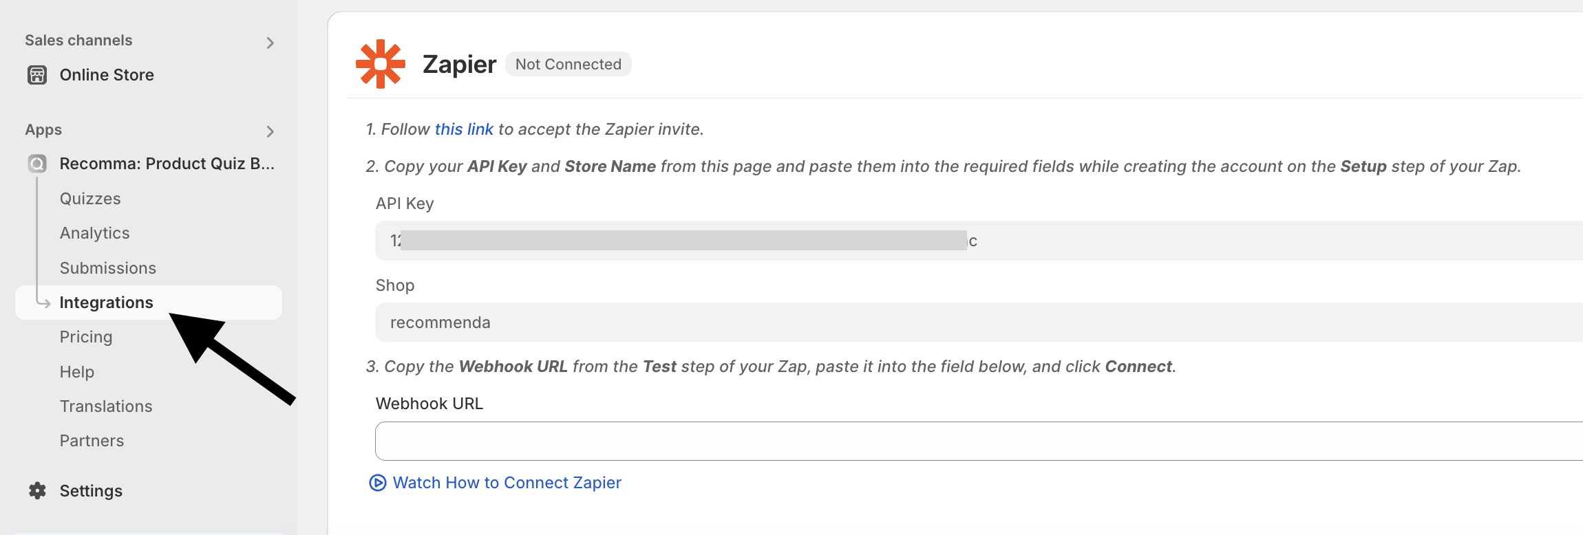Click Watch How to Connect Zapier
The width and height of the screenshot is (1583, 535).
(x=507, y=482)
